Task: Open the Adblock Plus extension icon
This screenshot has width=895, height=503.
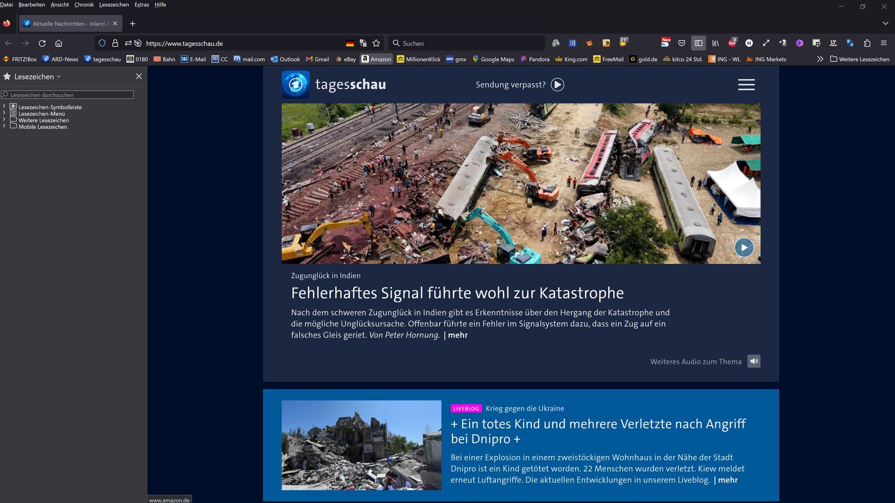Action: point(732,43)
